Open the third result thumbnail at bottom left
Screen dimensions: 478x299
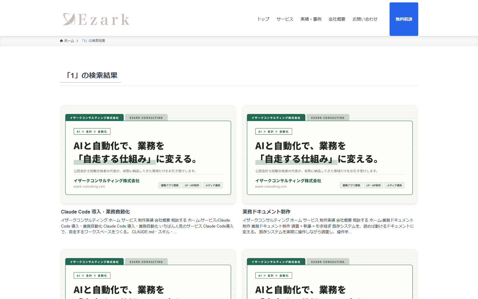[148, 274]
